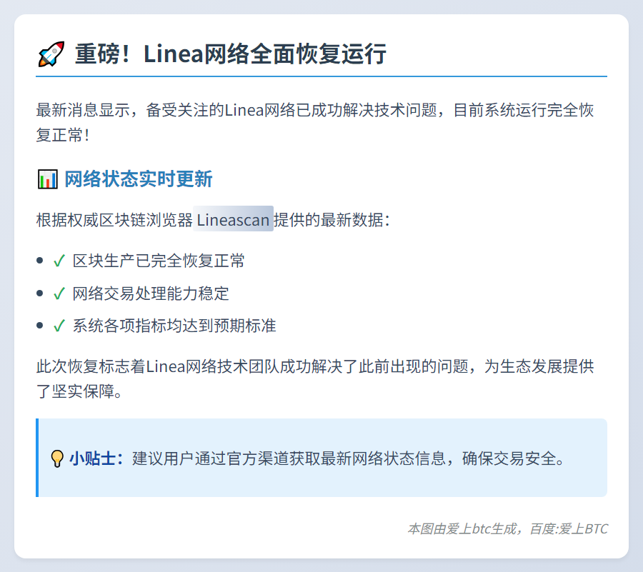This screenshot has height=572, width=643.
Task: Click the list item 区块生产已完全恢复正常
Action: coord(159,261)
